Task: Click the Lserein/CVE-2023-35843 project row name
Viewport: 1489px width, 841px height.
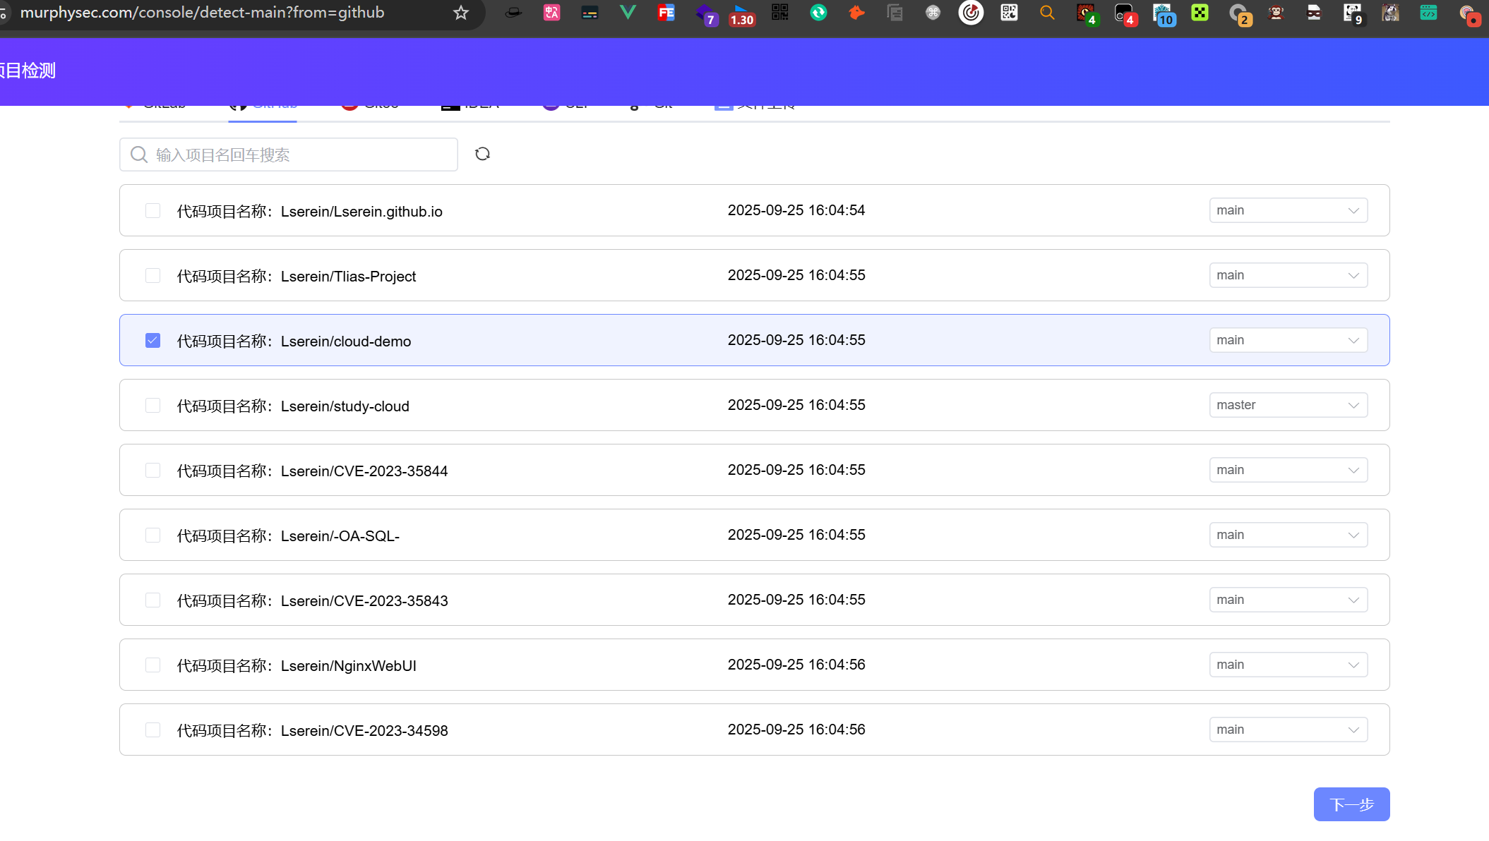Action: (x=364, y=601)
